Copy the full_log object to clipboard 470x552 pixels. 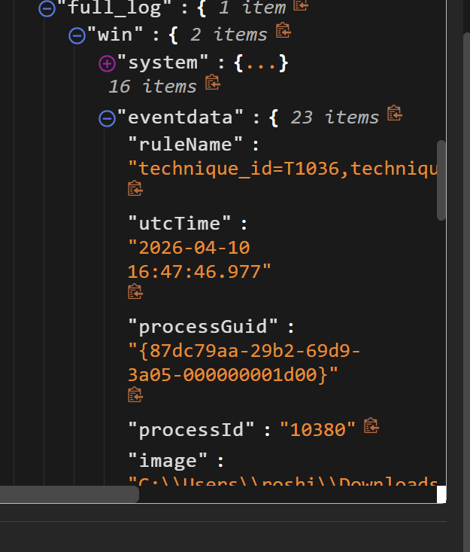[x=301, y=5]
